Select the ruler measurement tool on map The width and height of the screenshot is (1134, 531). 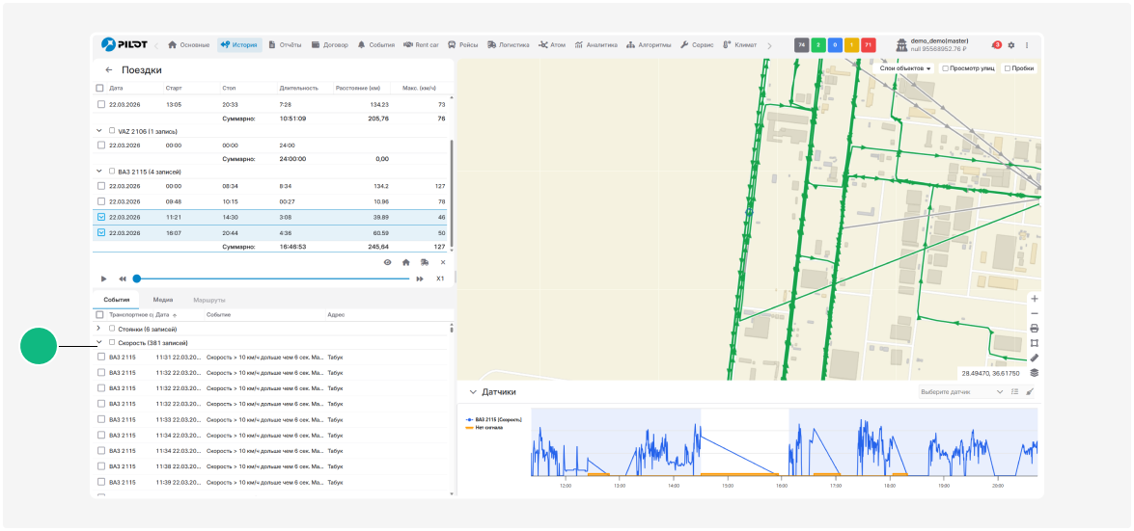[x=1034, y=358]
